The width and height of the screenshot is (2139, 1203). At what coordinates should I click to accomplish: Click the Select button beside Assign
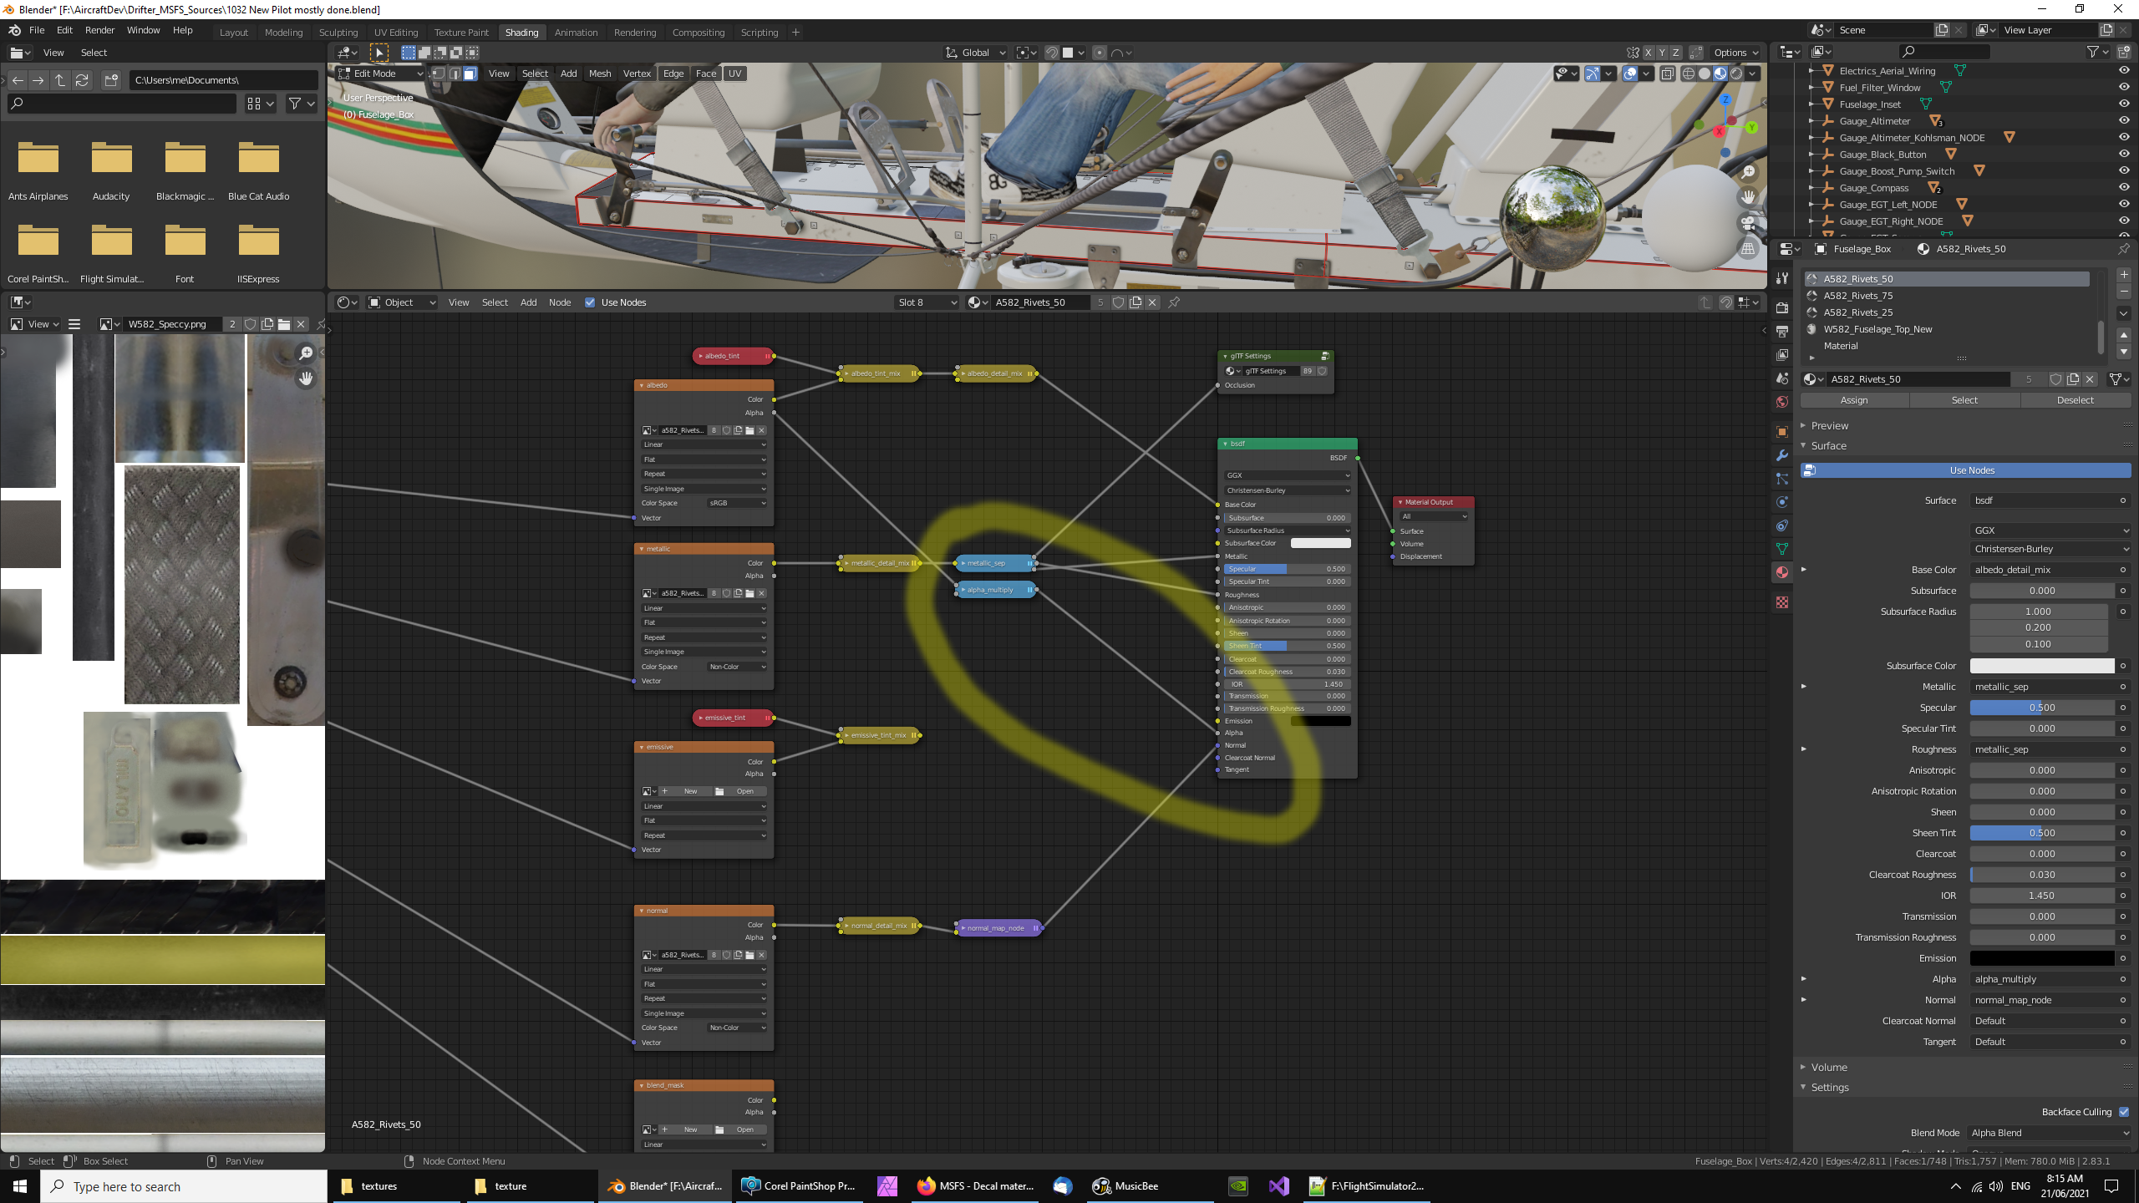[x=1964, y=400]
